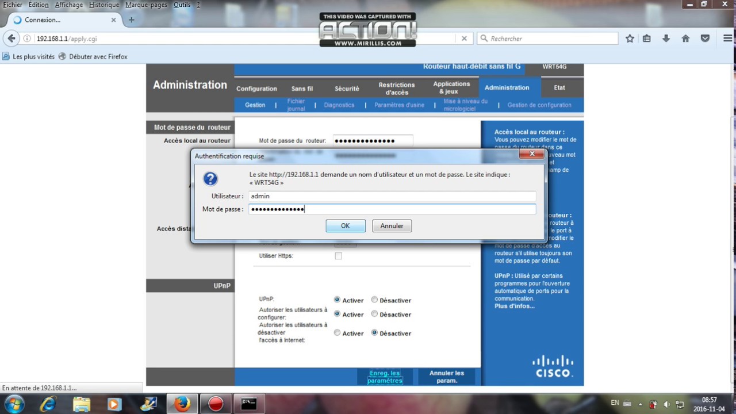Open the Affichage menu
This screenshot has width=736, height=414.
pos(69,5)
